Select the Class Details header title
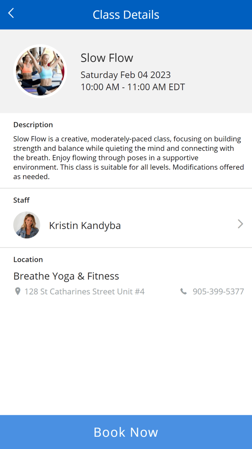 point(126,14)
